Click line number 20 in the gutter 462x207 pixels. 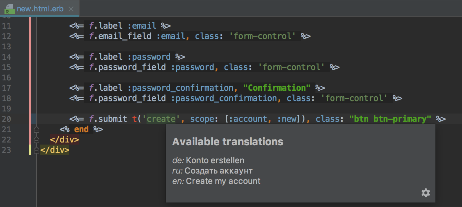pos(7,119)
